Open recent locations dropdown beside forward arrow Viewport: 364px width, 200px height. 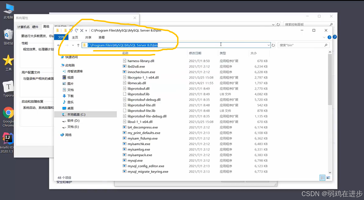click(x=73, y=45)
